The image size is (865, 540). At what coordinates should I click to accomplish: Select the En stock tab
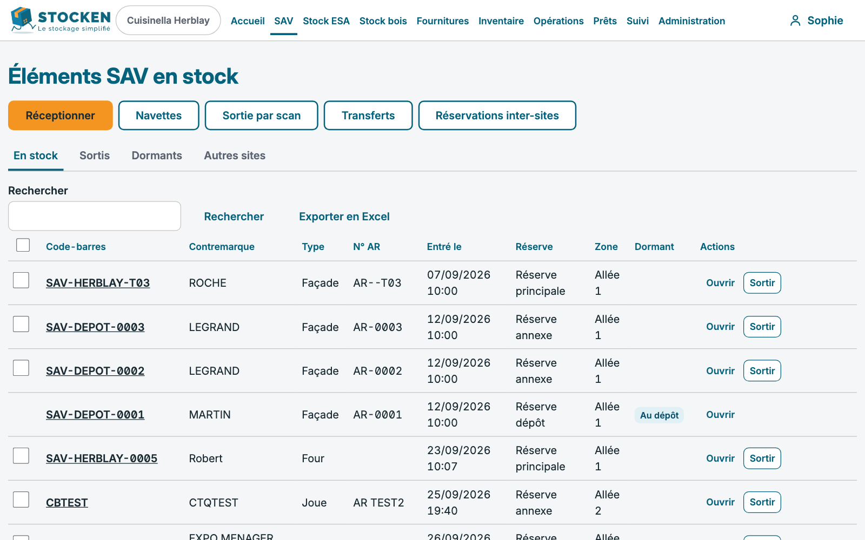(x=36, y=156)
